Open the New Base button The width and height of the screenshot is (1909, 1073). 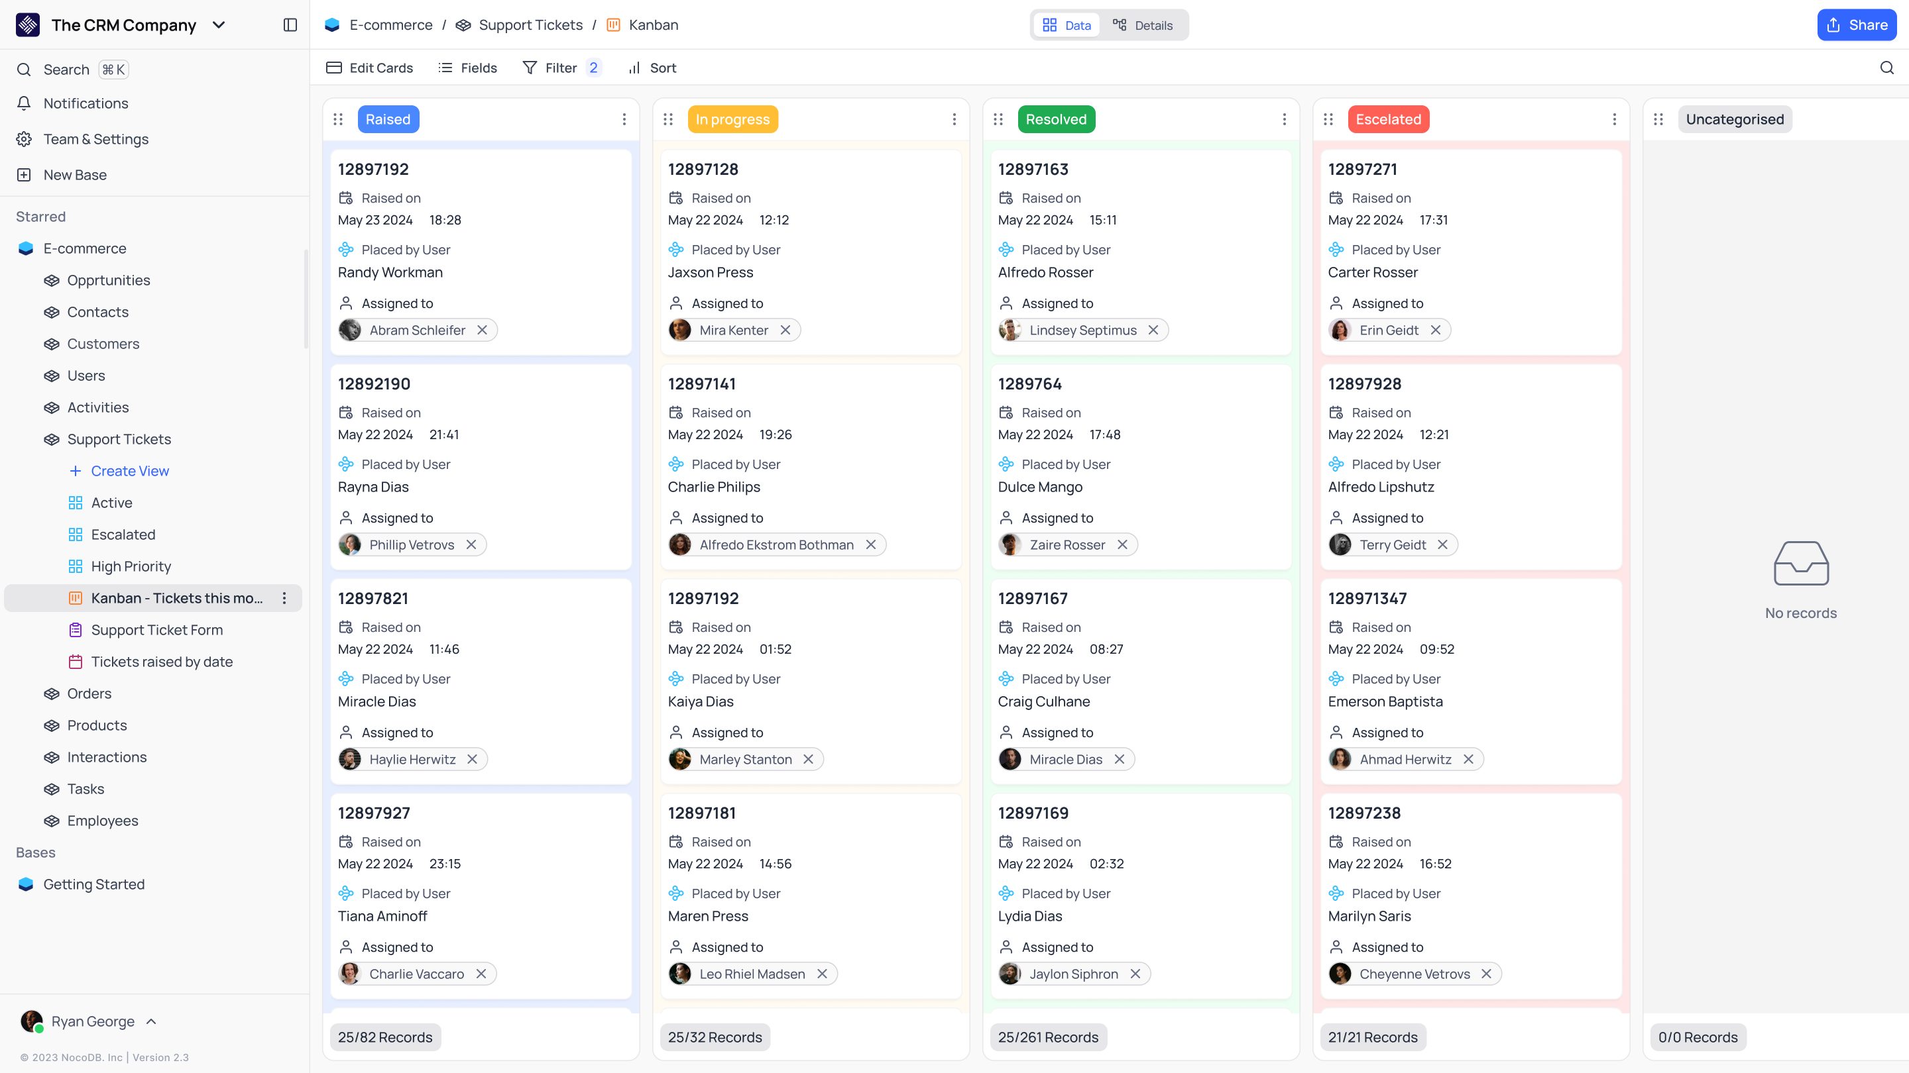(x=74, y=174)
